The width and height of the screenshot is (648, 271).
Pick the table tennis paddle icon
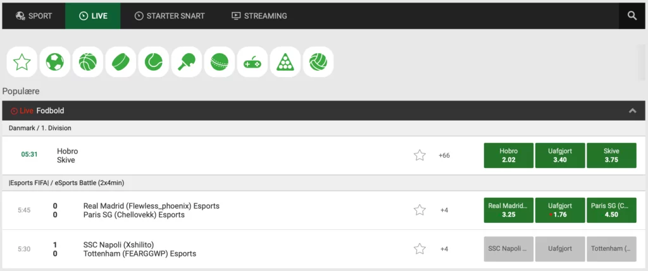coord(187,62)
